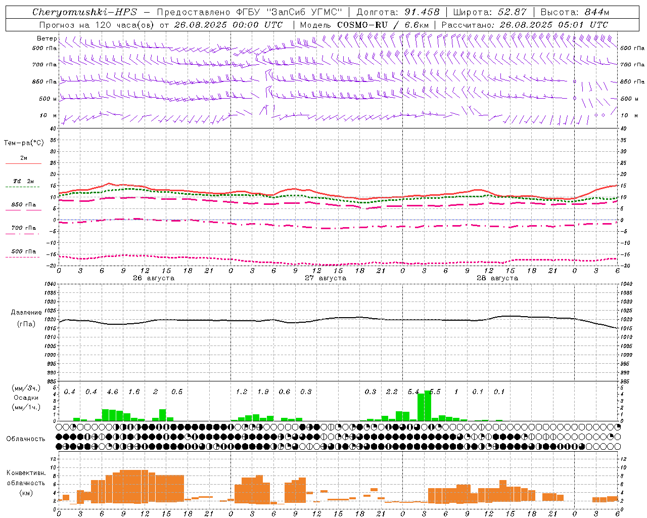Click the "Осадки" precipitation label
The image size is (647, 518).
coord(26,398)
